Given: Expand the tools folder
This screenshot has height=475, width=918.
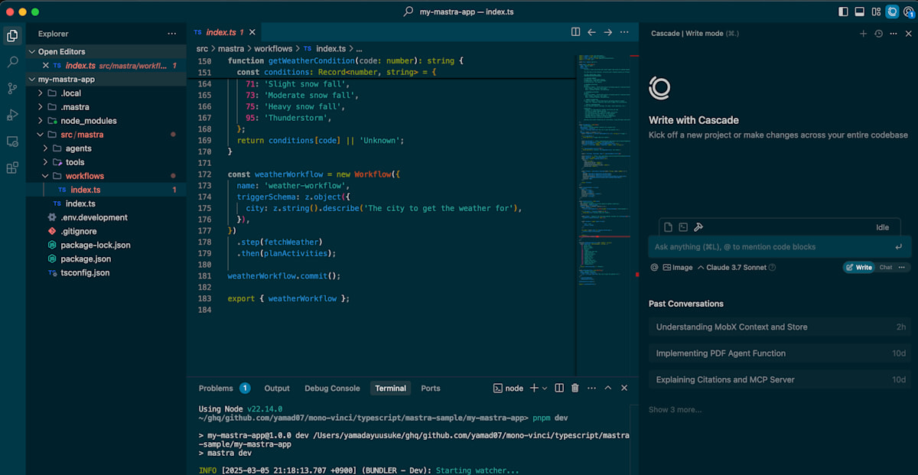Looking at the screenshot, I should 106,162.
